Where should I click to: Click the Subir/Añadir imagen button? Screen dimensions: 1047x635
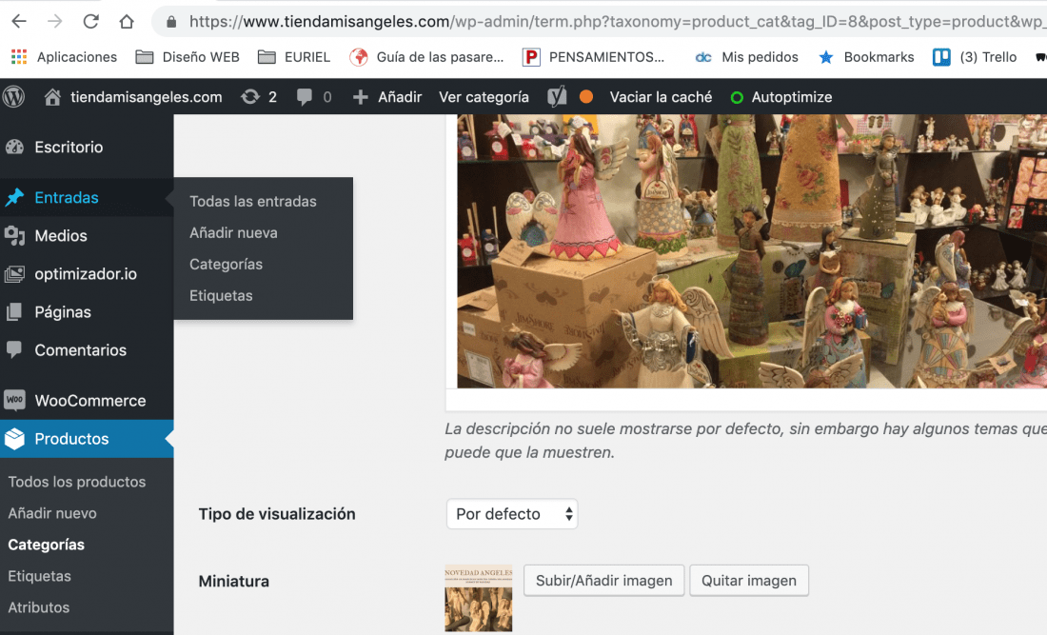pyautogui.click(x=603, y=580)
